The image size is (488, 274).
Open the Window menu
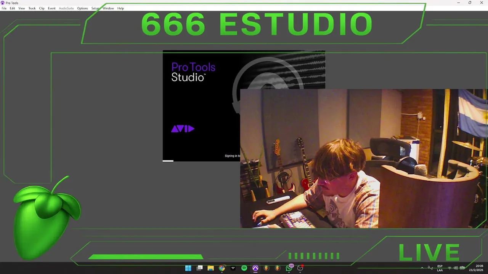[x=108, y=8]
